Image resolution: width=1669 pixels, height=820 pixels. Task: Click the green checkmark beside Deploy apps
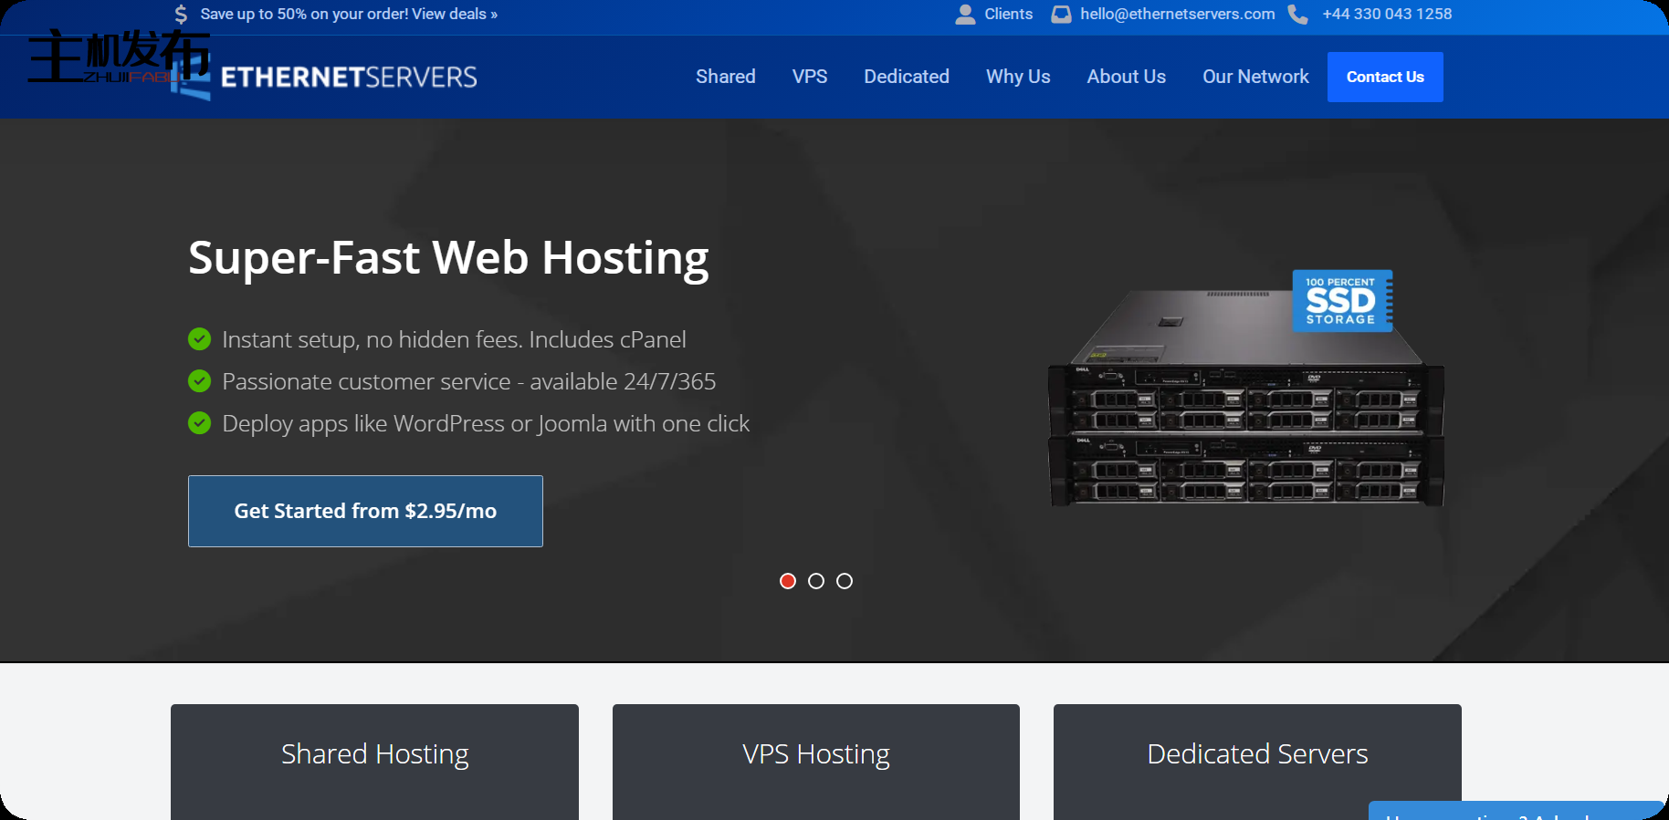tap(199, 423)
